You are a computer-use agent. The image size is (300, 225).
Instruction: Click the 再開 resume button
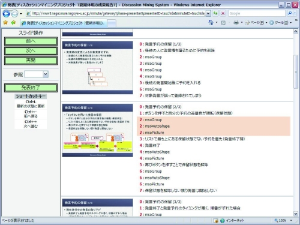pos(31,61)
